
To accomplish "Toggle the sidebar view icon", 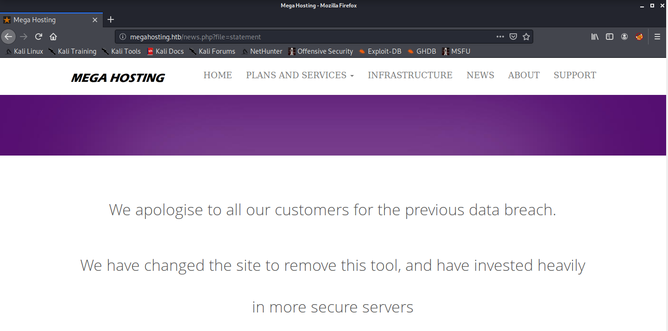I will 610,37.
